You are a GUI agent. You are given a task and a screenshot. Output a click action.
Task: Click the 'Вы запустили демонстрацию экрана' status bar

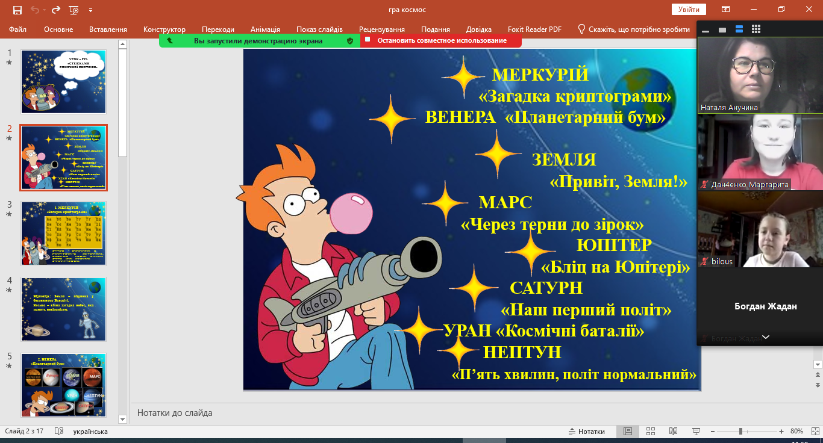[258, 41]
